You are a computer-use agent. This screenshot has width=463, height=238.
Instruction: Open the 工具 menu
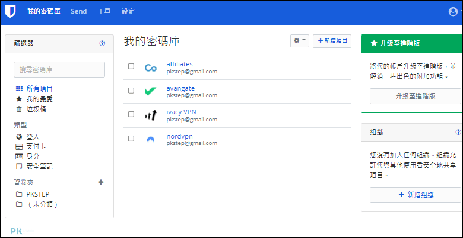[104, 11]
